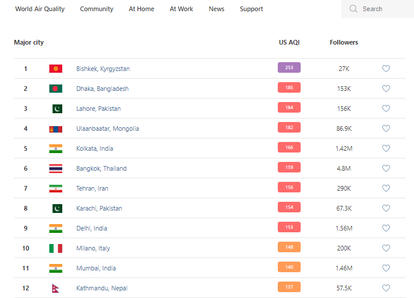Click the US AQI column header
Image resolution: width=414 pixels, height=298 pixels.
pos(289,42)
